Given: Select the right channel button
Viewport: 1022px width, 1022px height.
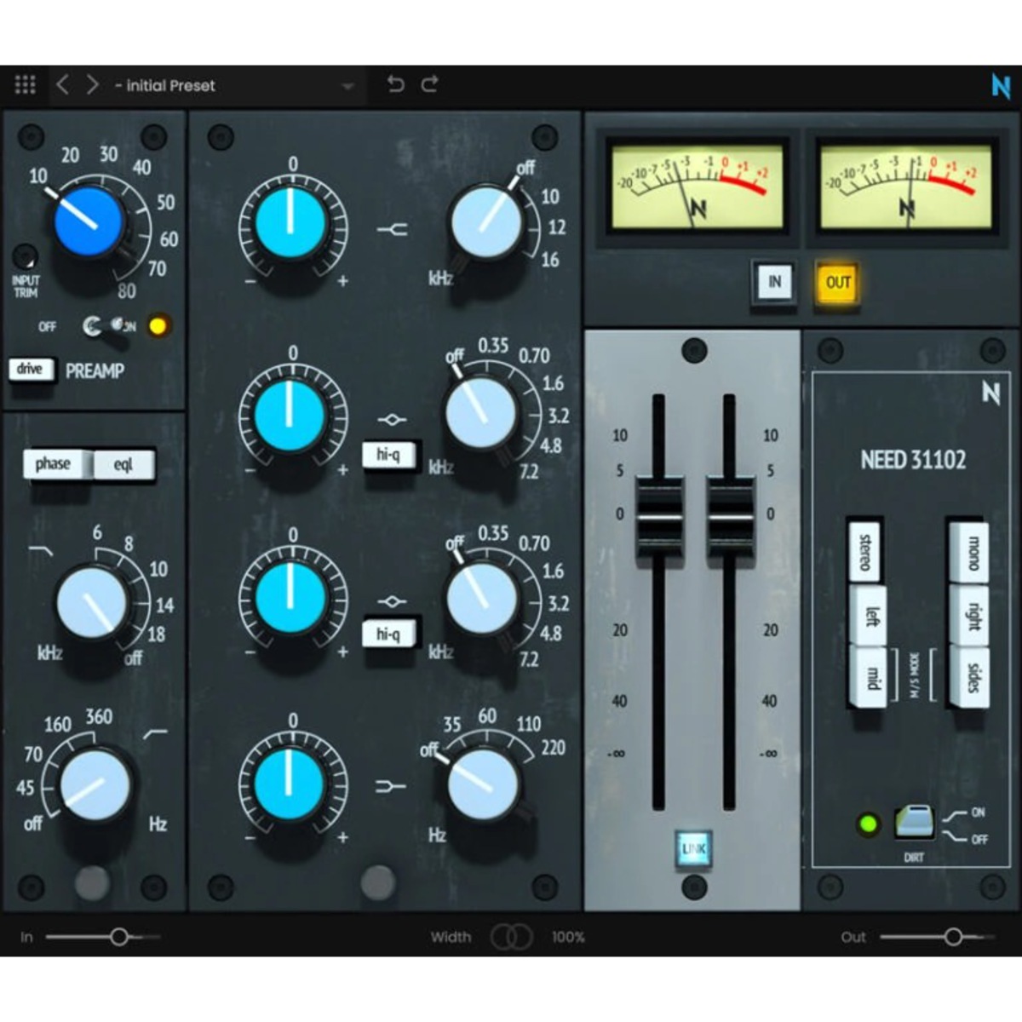Looking at the screenshot, I should point(971,615).
